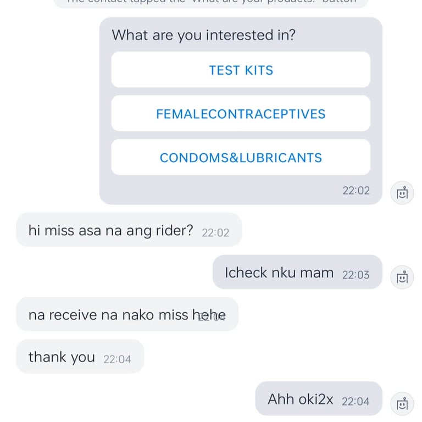This screenshot has width=422, height=422.
Task: Select the FEMALECONTRACEPTIVES quick reply
Action: (x=241, y=114)
